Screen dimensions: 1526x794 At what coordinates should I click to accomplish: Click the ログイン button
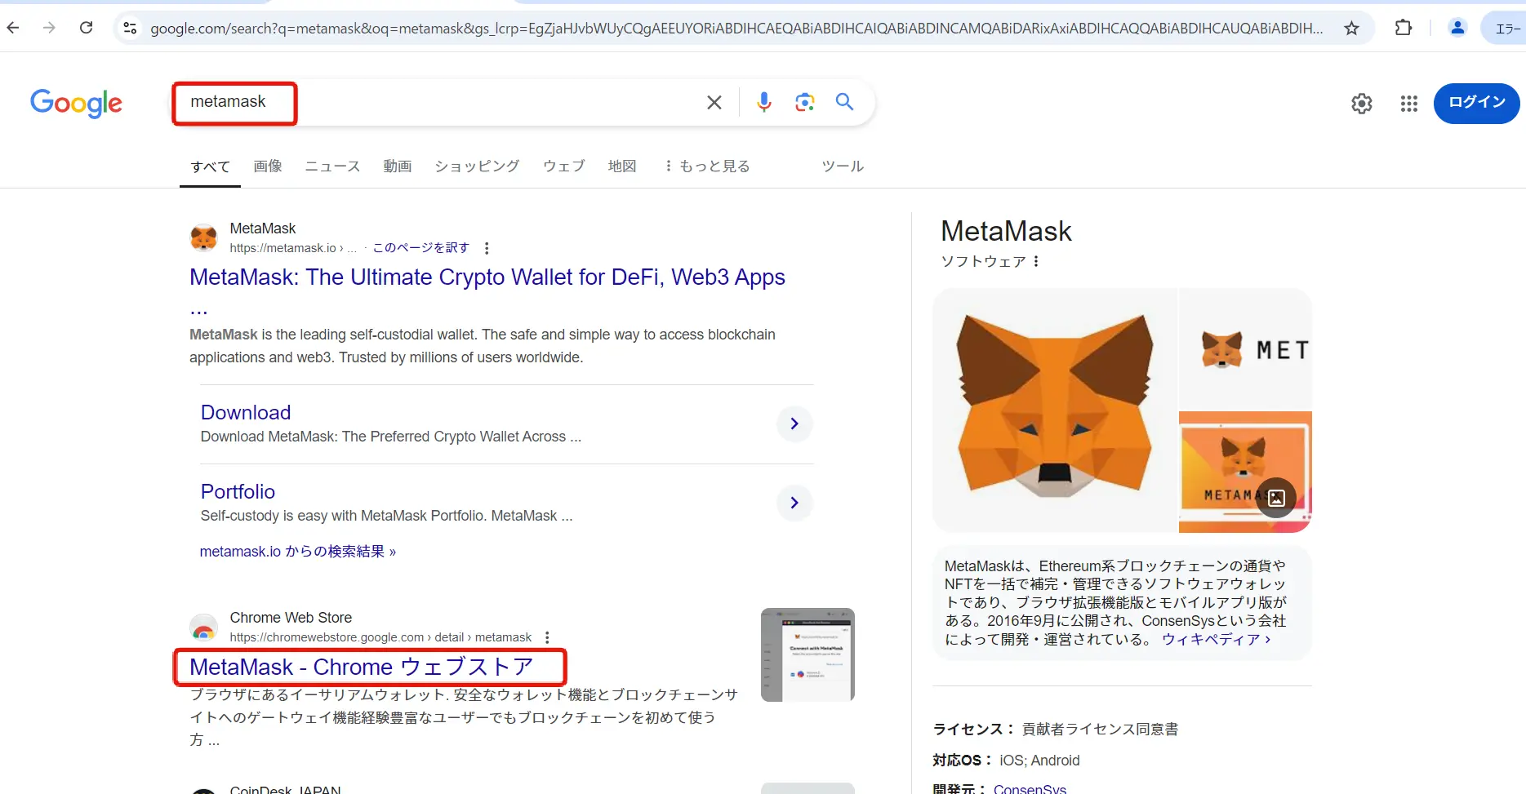1476,104
